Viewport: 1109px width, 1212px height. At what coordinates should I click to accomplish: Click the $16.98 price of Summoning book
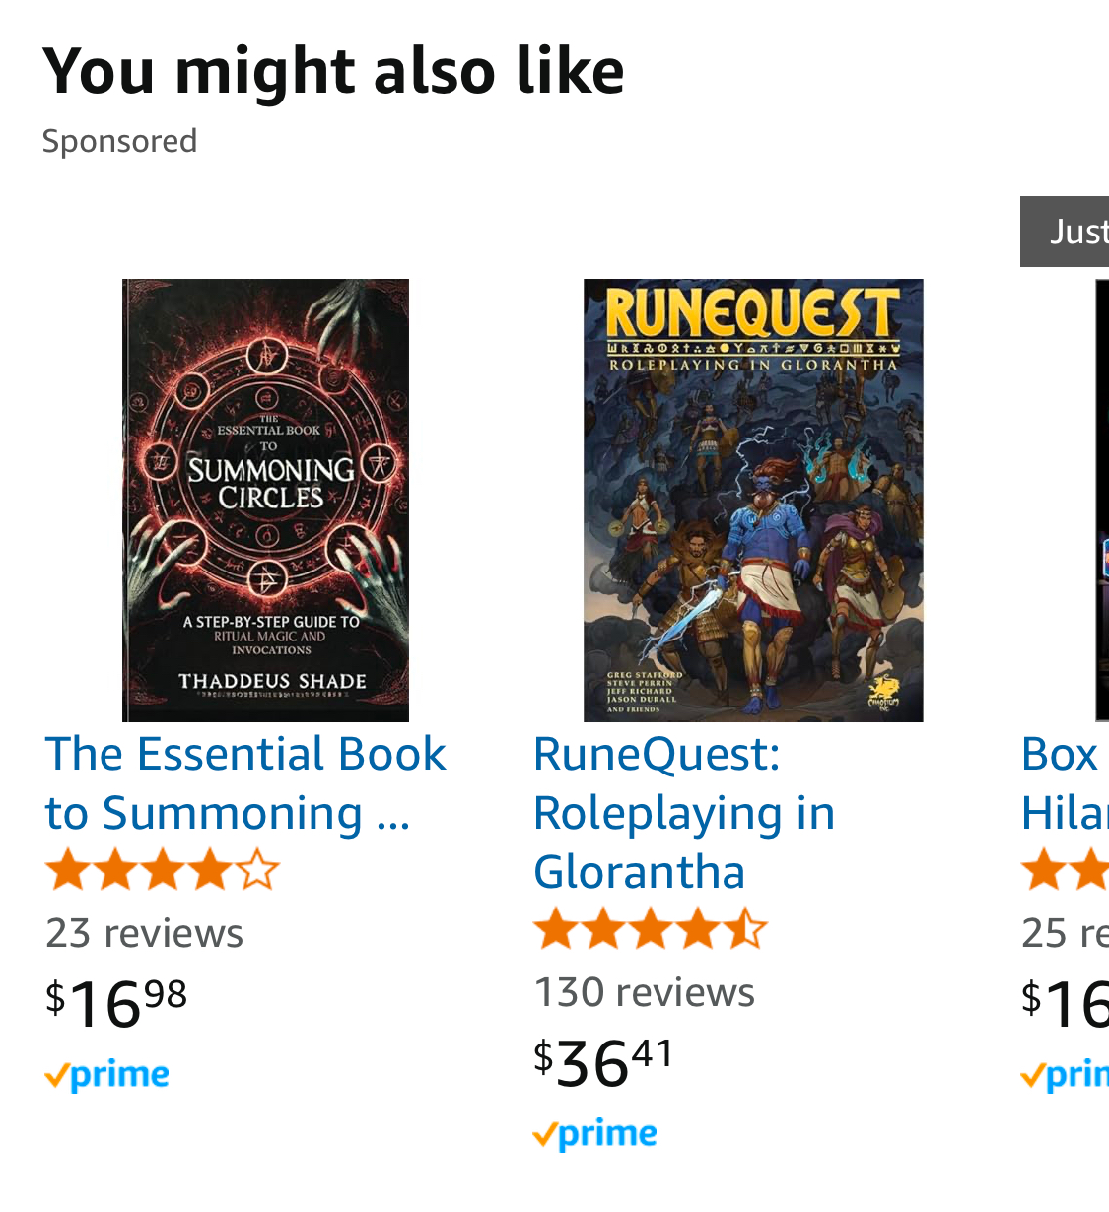tap(116, 1002)
